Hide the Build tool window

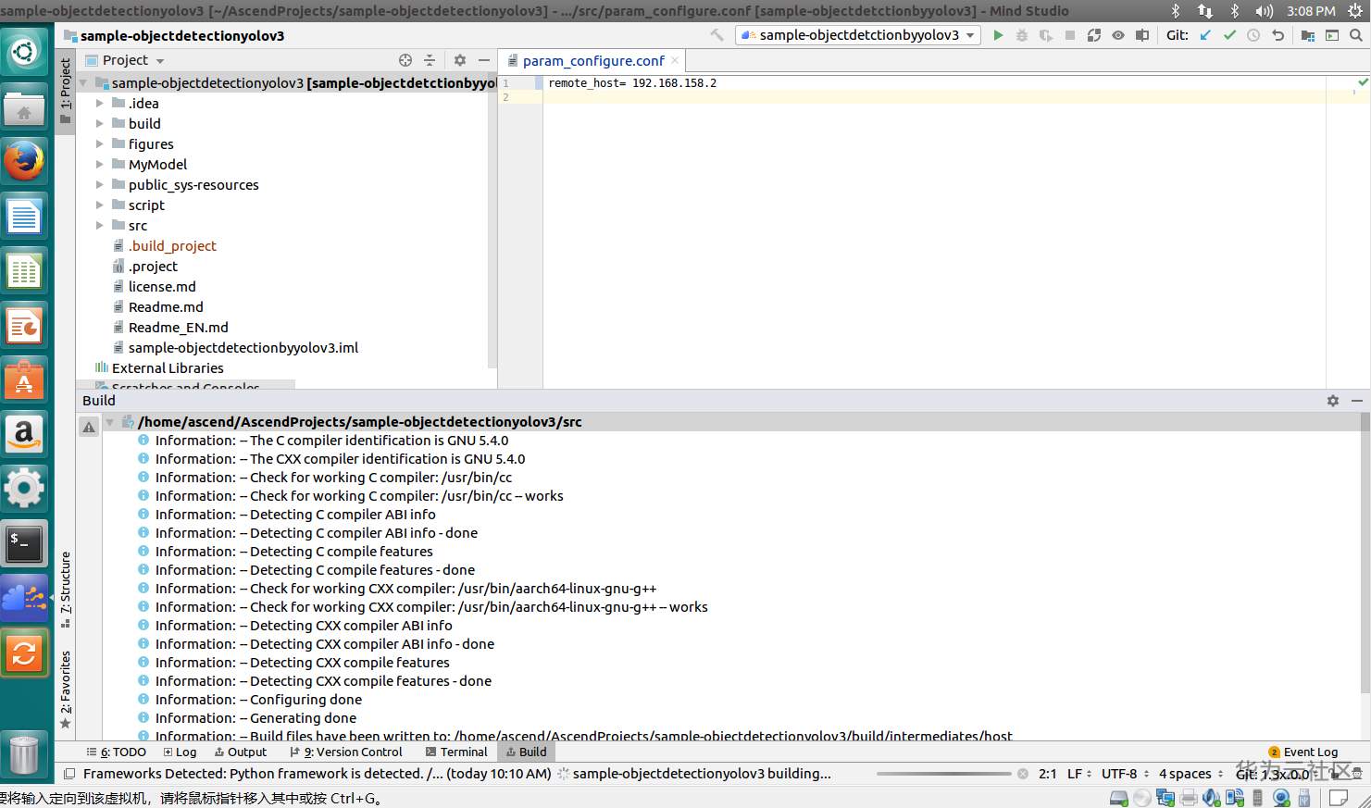pyautogui.click(x=1357, y=401)
